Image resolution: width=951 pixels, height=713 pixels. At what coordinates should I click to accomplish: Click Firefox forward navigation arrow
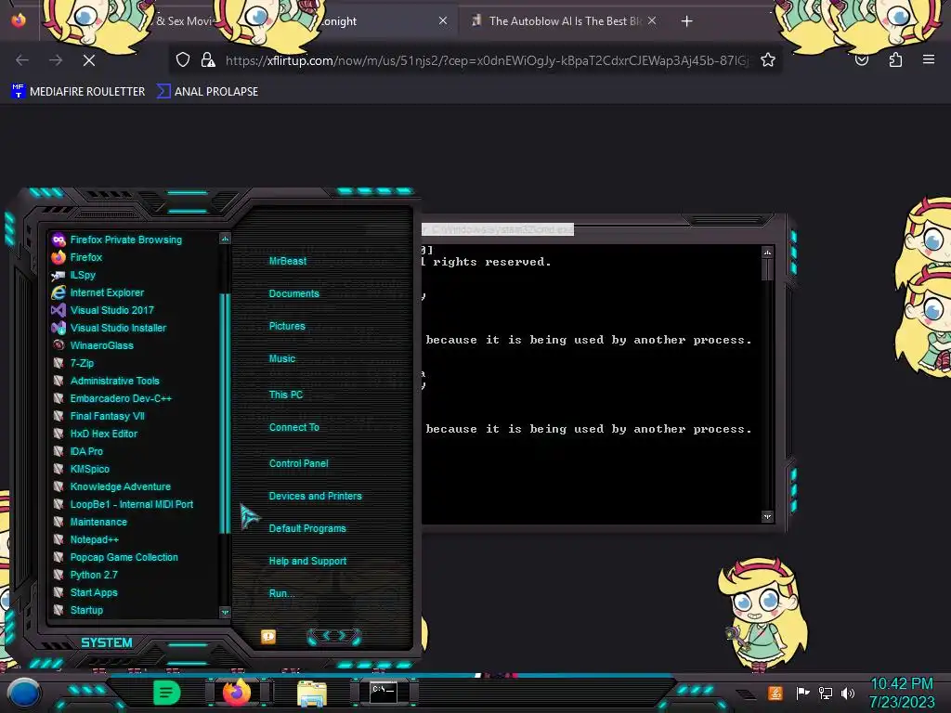56,60
